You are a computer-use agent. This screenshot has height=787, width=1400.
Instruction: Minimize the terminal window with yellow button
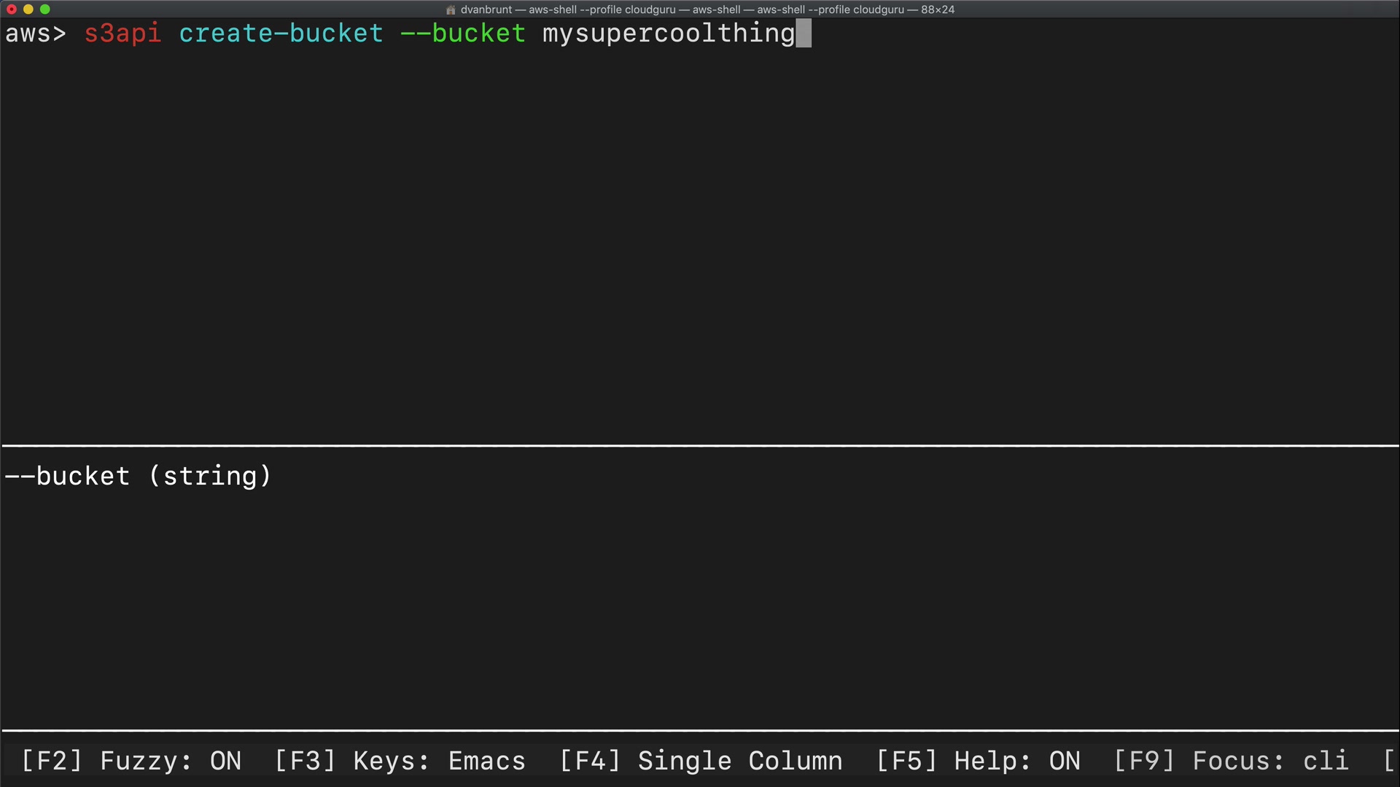pos(28,9)
